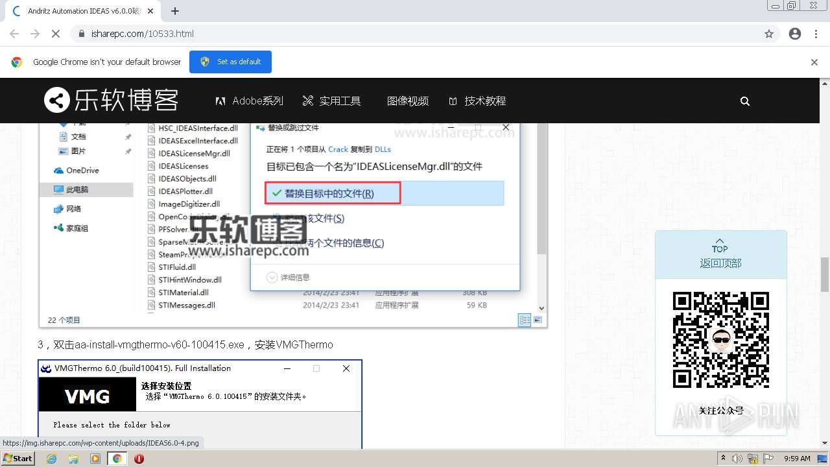The height and width of the screenshot is (467, 830).
Task: Open the Windows Start menu
Action: (18, 459)
